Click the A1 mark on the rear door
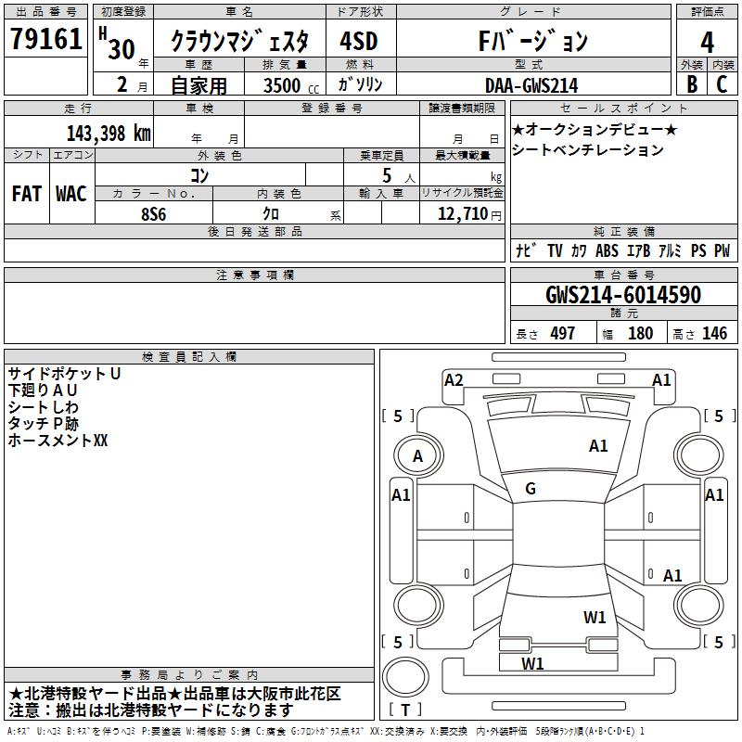Image resolution: width=742 pixels, height=742 pixels. (x=672, y=576)
